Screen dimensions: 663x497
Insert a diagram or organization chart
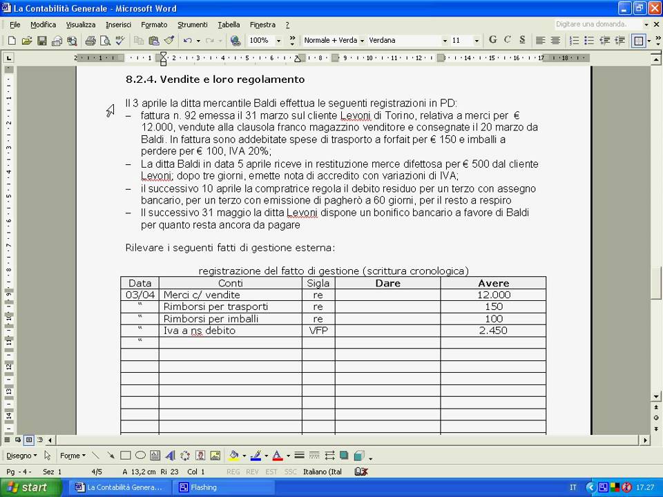(185, 456)
